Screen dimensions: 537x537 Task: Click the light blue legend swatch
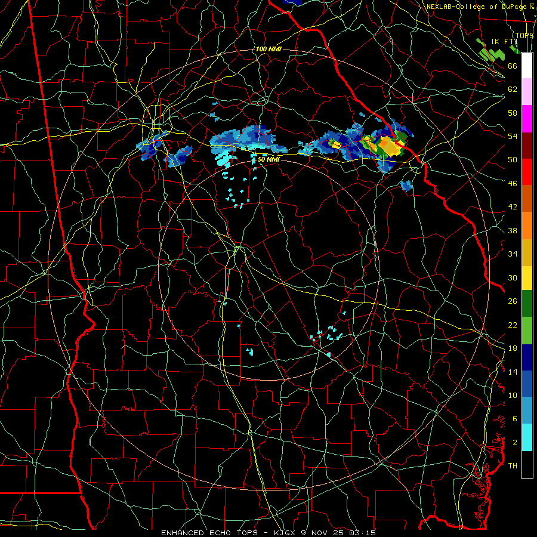(527, 411)
